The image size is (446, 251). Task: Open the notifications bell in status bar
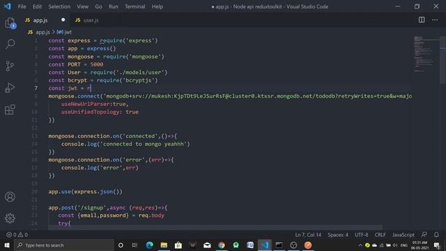(436, 235)
